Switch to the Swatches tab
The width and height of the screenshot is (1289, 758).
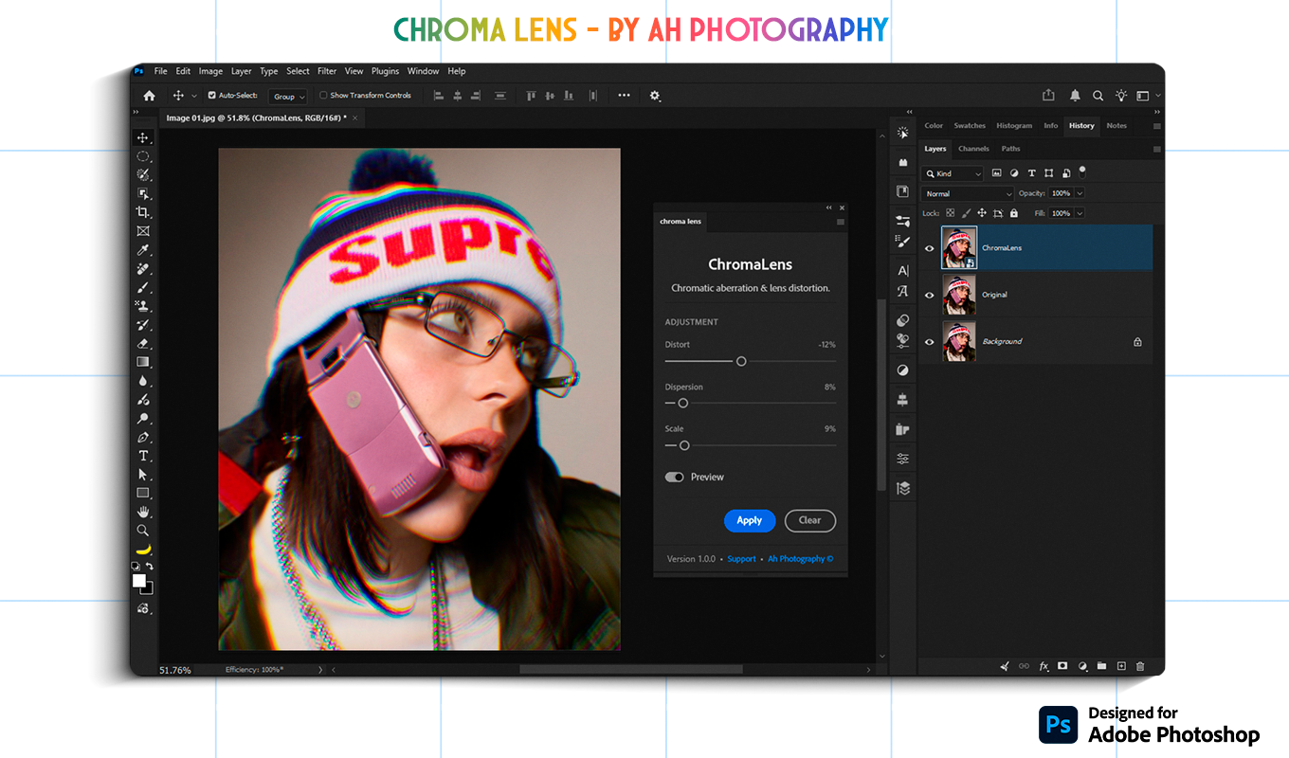970,125
